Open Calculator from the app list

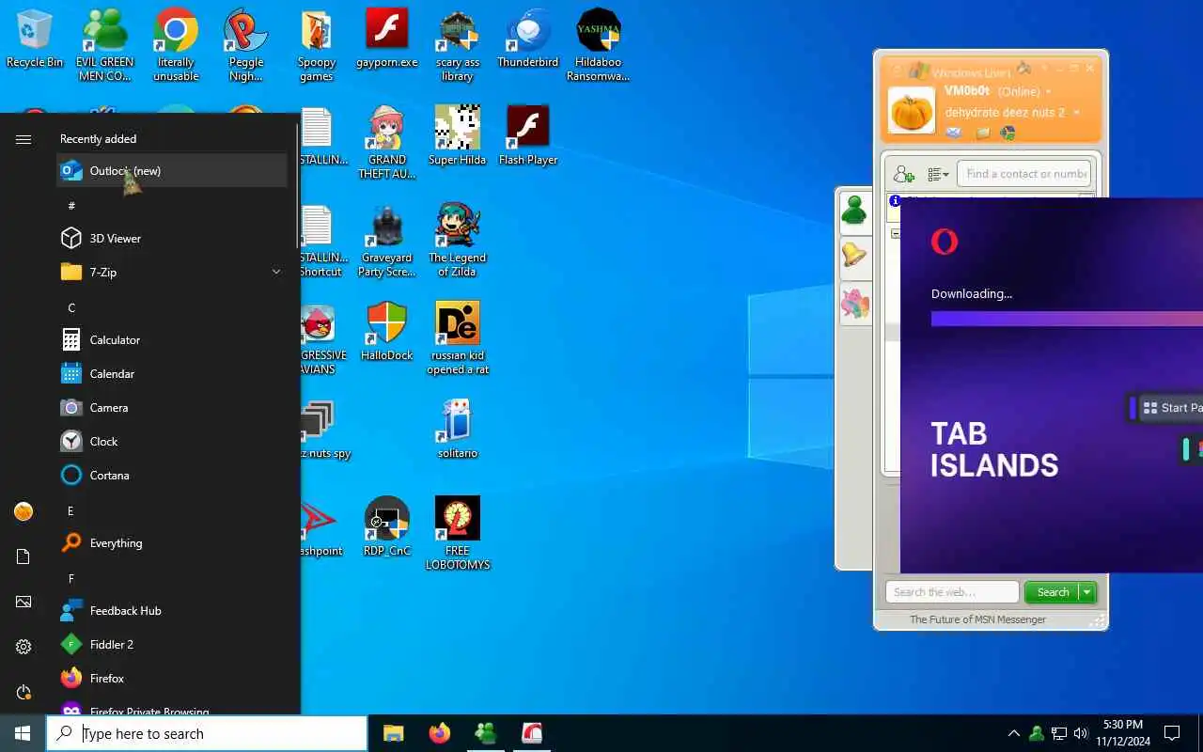[172, 339]
